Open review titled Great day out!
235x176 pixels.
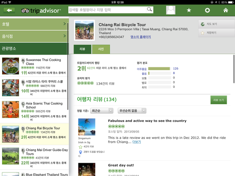pos(121,165)
